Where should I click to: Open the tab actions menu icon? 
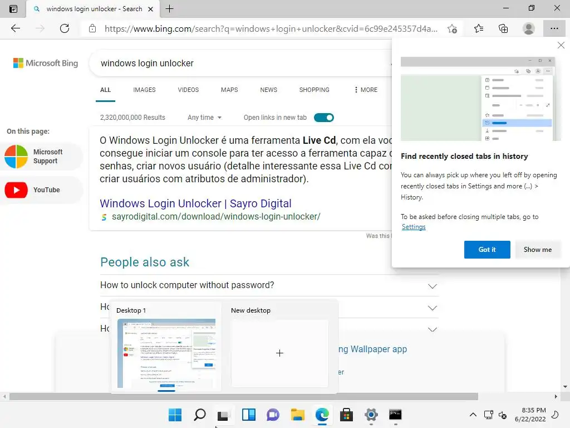click(13, 9)
